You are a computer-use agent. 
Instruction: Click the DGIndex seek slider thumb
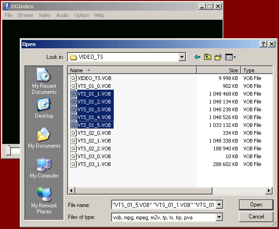[x=8, y=150]
